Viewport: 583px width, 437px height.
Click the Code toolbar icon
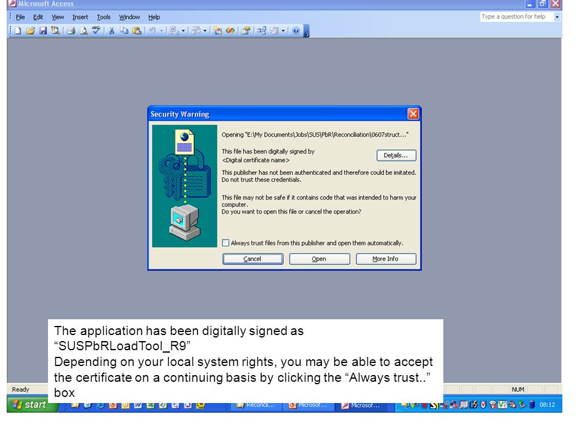pyautogui.click(x=218, y=30)
